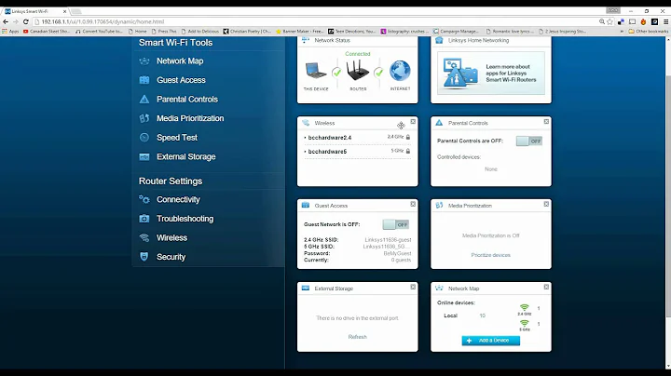Screen dimensions: 671x376
Task: Click the Guest Access widget header icon
Action: pyautogui.click(x=306, y=206)
